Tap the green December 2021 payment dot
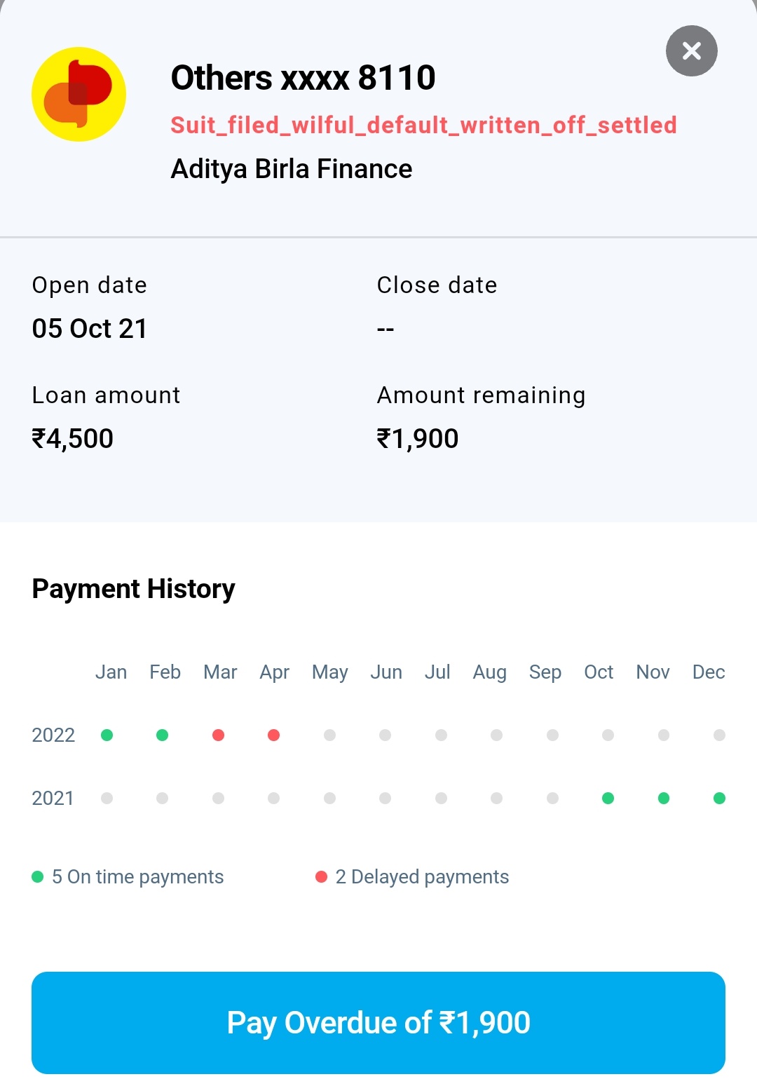Screen dimensions: 757x1079 tap(719, 798)
